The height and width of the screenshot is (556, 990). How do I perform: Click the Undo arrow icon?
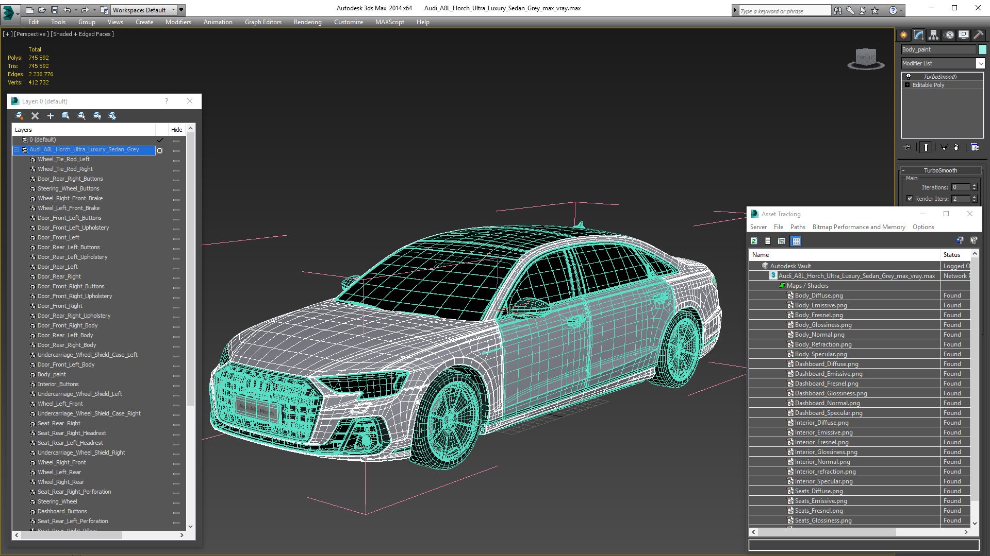click(67, 10)
